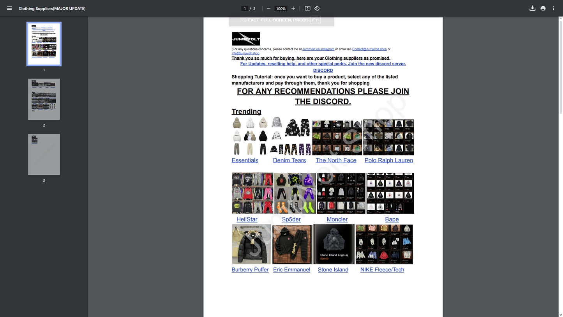Open the Moncler supplier link
The width and height of the screenshot is (563, 317).
tap(337, 220)
